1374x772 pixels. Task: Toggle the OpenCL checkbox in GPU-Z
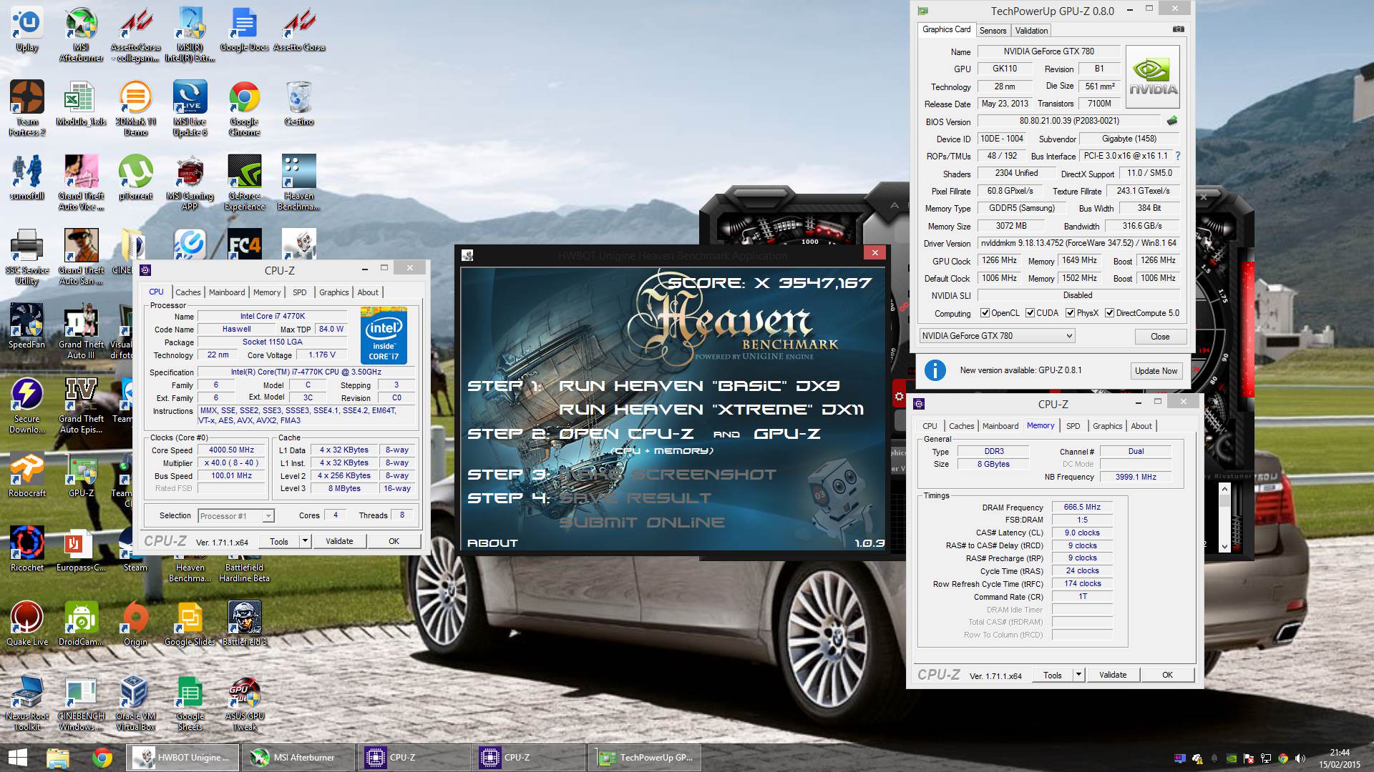point(985,313)
